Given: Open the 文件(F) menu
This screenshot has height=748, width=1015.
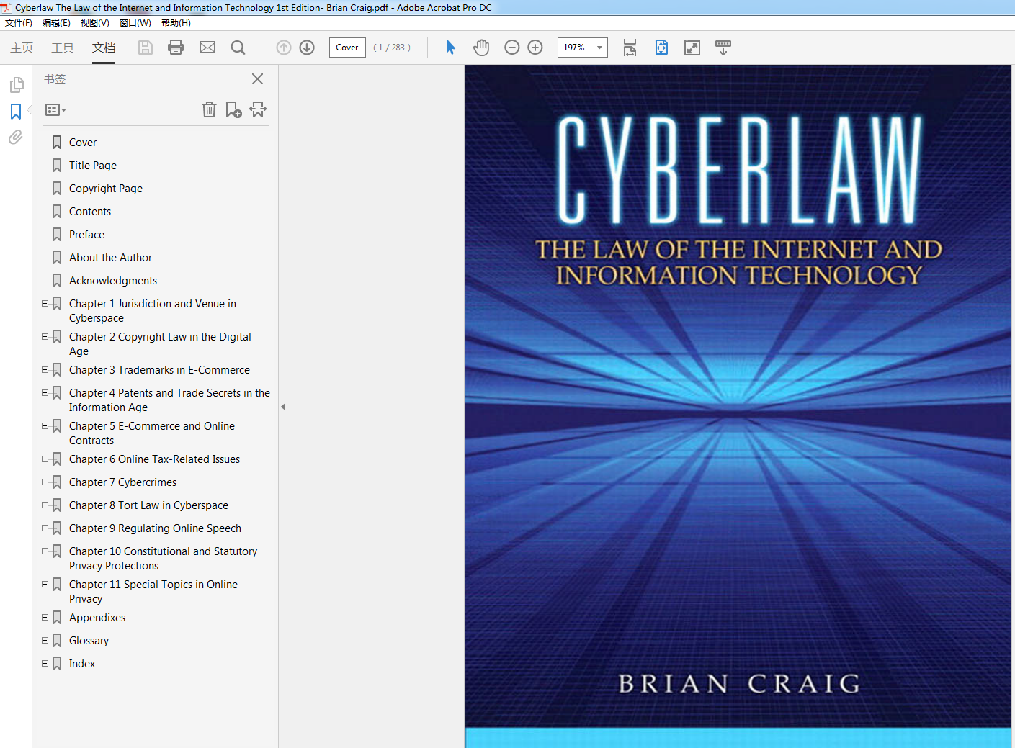Looking at the screenshot, I should pyautogui.click(x=19, y=23).
